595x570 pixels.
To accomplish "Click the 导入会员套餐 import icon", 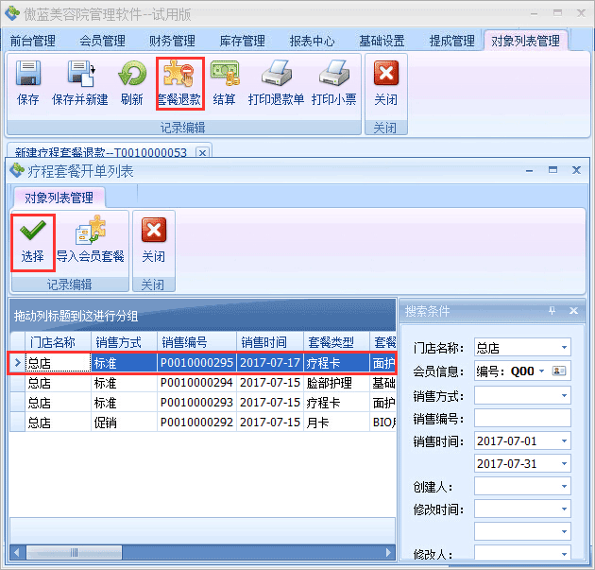I will coord(91,230).
